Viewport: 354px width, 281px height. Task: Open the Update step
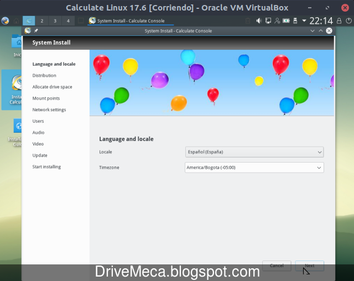point(40,155)
